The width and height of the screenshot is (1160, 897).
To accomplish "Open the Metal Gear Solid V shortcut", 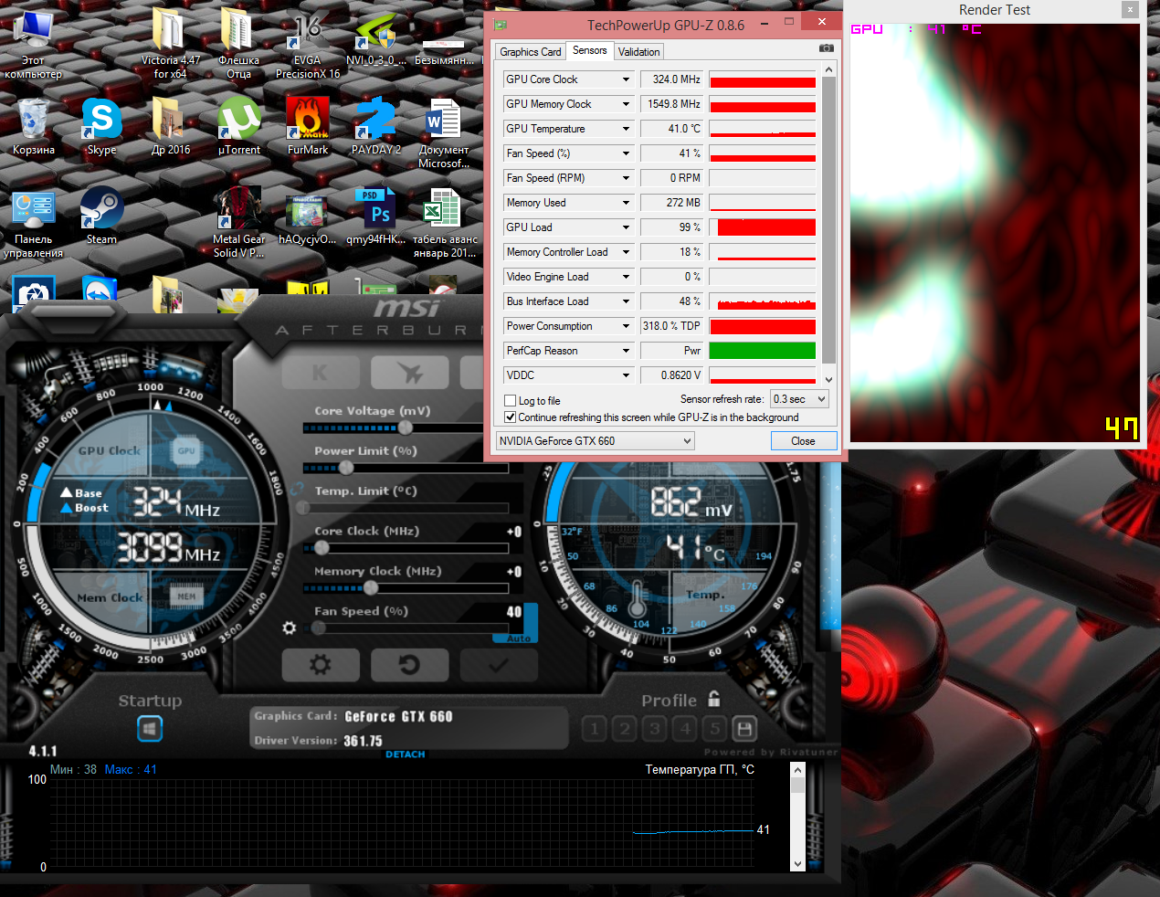I will click(x=239, y=223).
